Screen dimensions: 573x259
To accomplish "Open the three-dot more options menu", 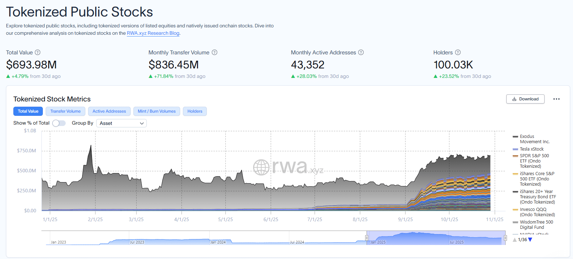I will point(556,99).
